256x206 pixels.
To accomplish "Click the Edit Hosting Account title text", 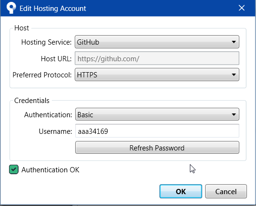I will 53,8.
